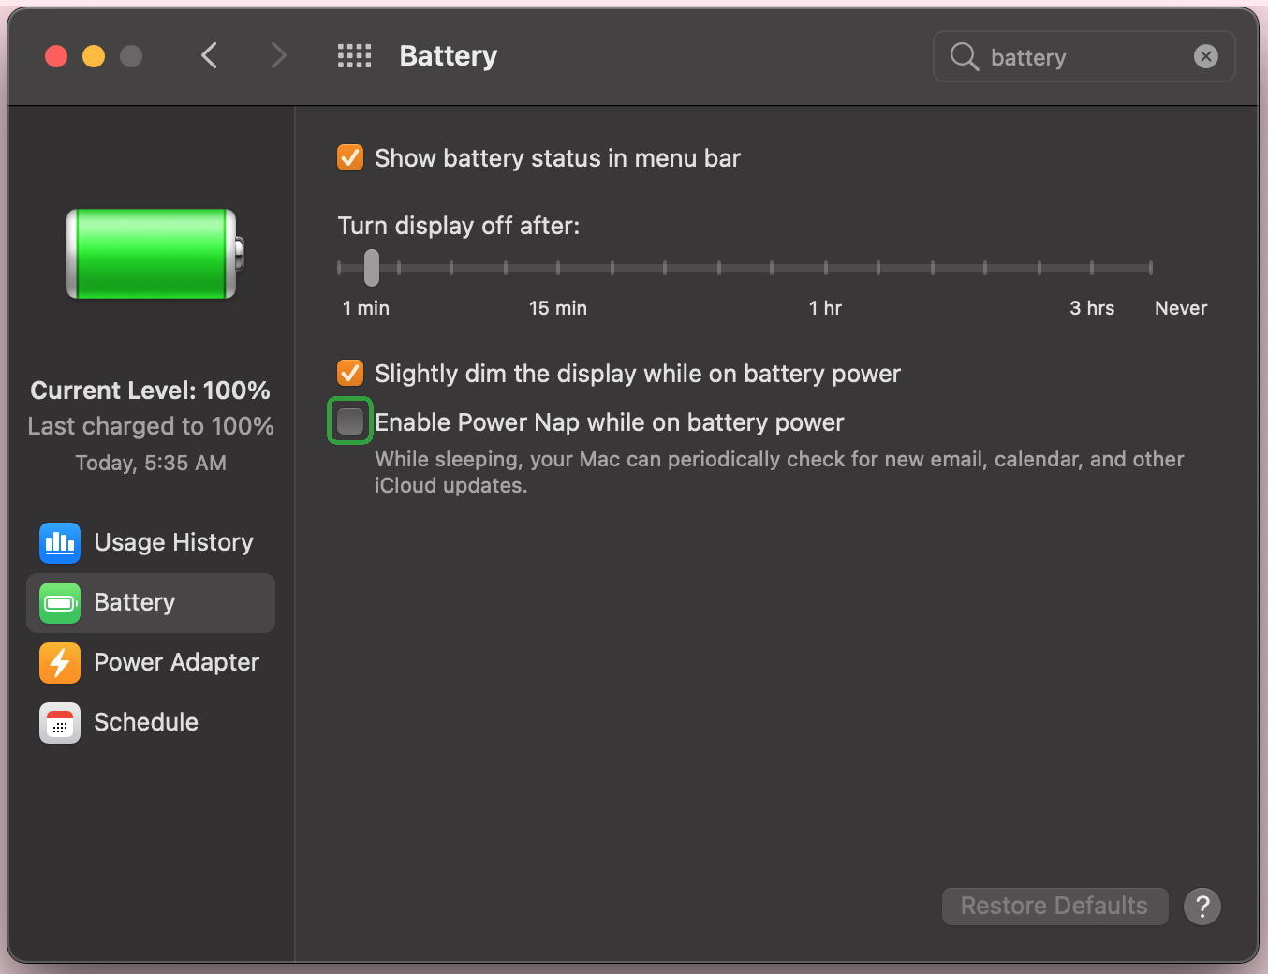
Task: Enable Power Nap while on battery power
Action: (x=350, y=421)
